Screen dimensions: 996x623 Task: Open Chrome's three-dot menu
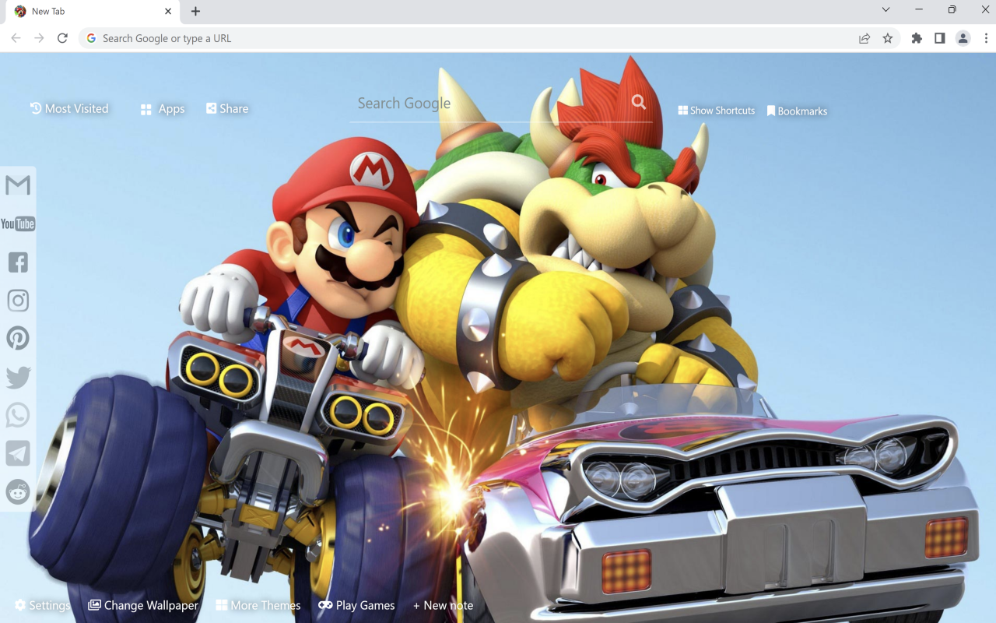pyautogui.click(x=986, y=38)
